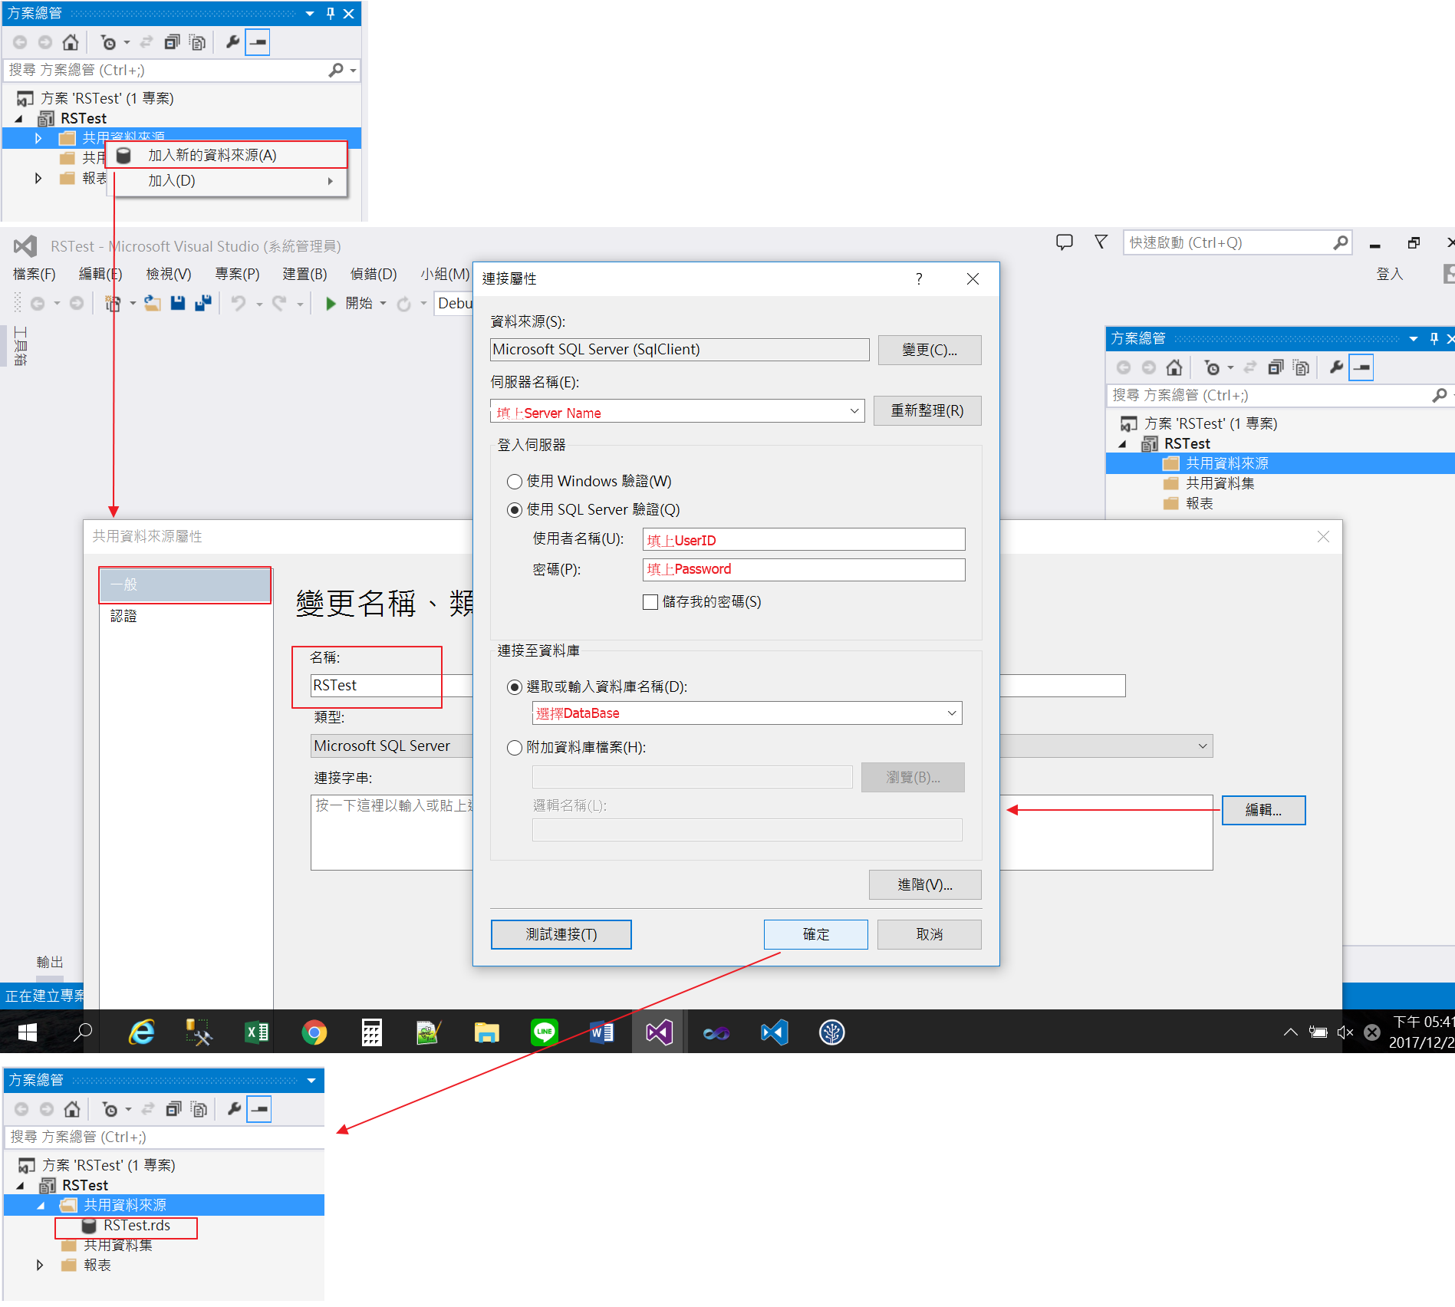Collapse RSTest project in right Solution Explorer
The width and height of the screenshot is (1455, 1307).
1123,444
